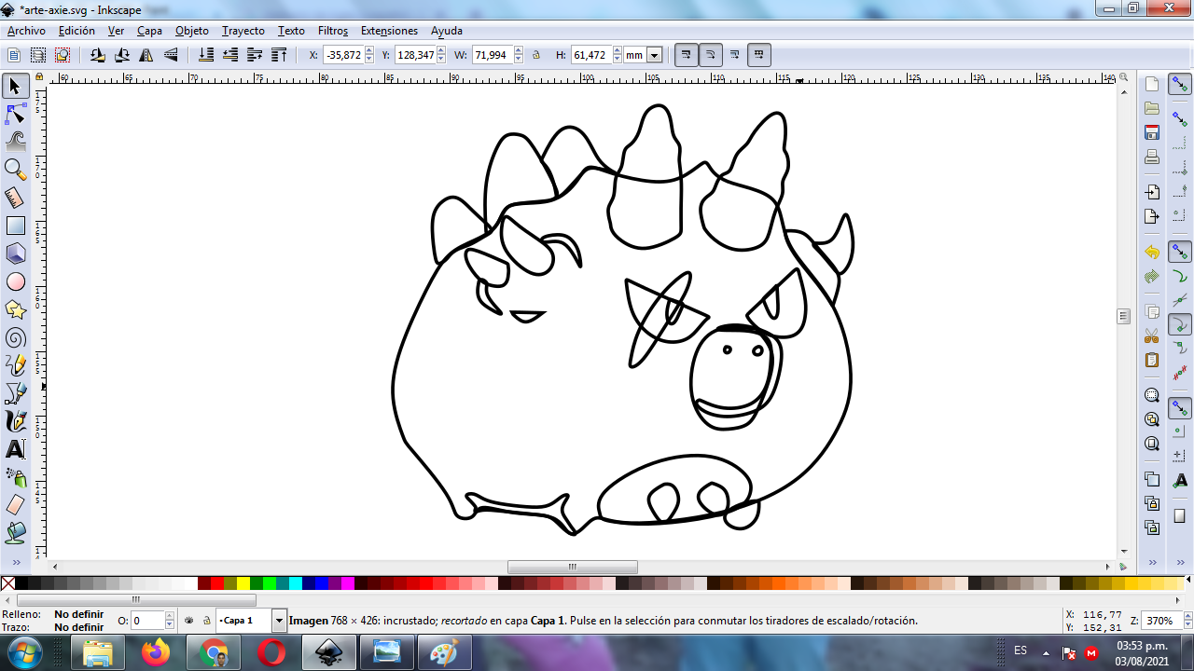
Task: Open the Extensiones menu
Action: click(389, 31)
